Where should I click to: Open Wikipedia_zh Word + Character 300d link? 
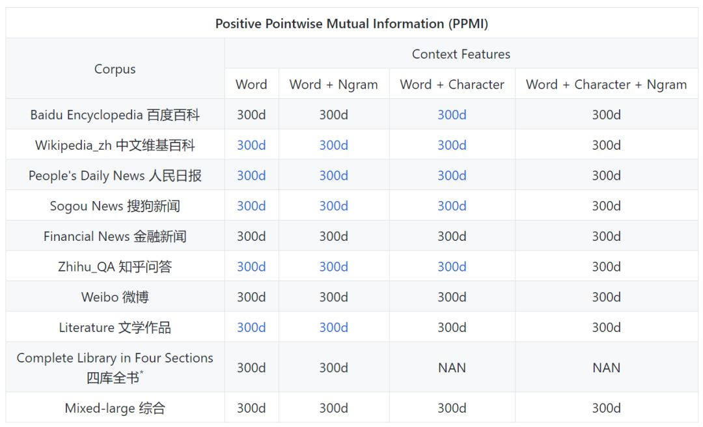pyautogui.click(x=452, y=145)
